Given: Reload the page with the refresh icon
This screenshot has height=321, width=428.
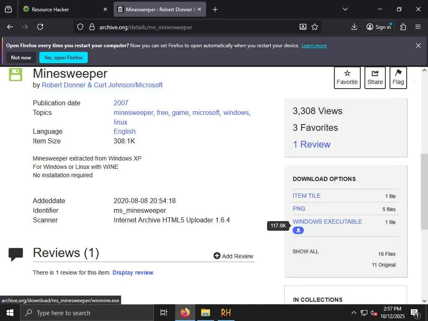Looking at the screenshot, I should [40, 27].
